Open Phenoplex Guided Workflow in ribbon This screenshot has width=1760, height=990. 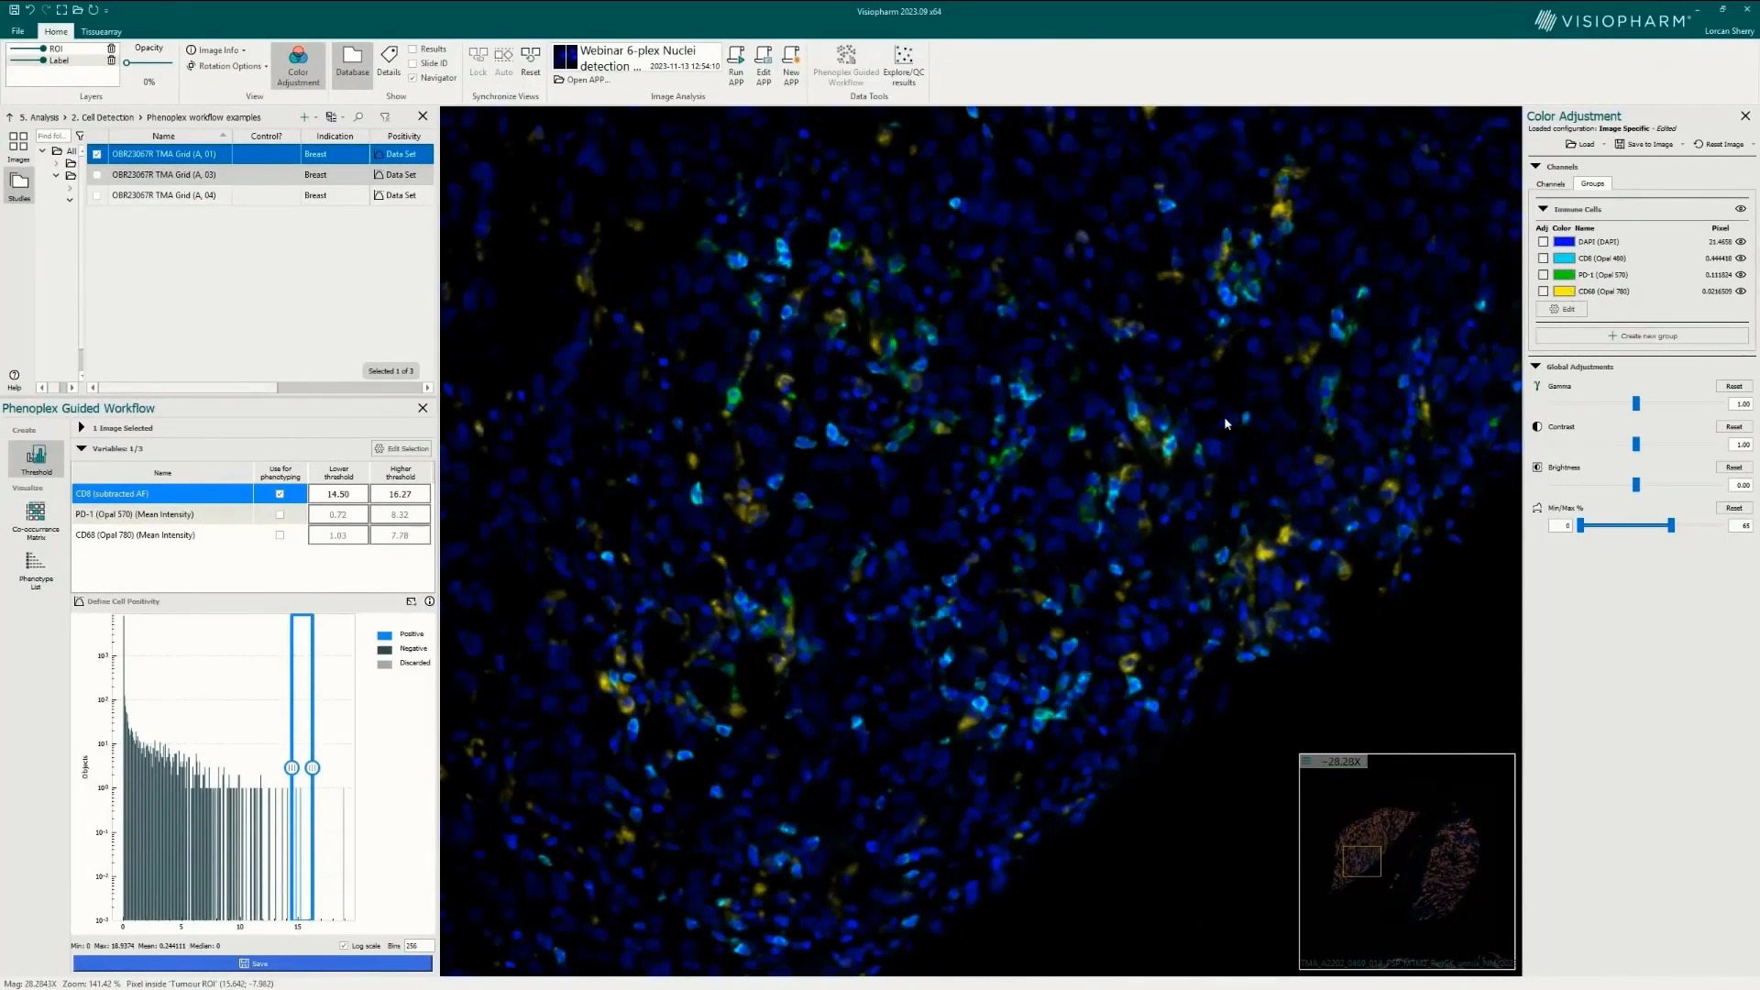pos(846,65)
